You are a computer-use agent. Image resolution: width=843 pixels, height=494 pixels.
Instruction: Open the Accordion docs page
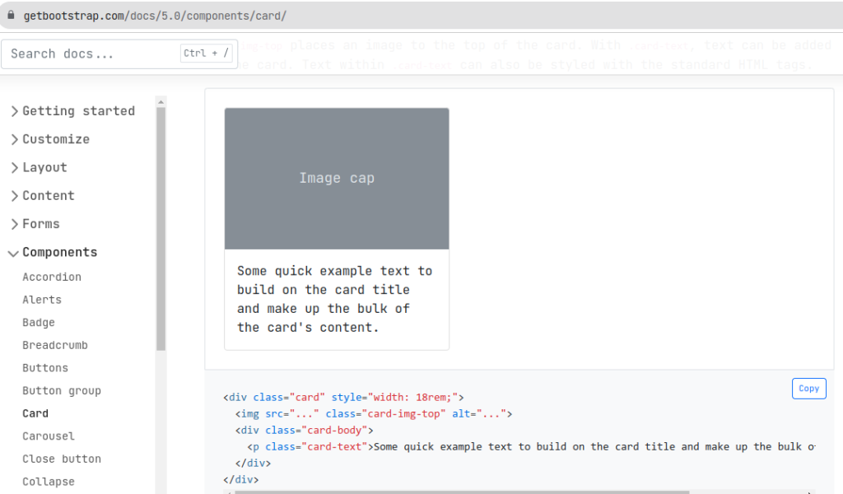(x=52, y=277)
